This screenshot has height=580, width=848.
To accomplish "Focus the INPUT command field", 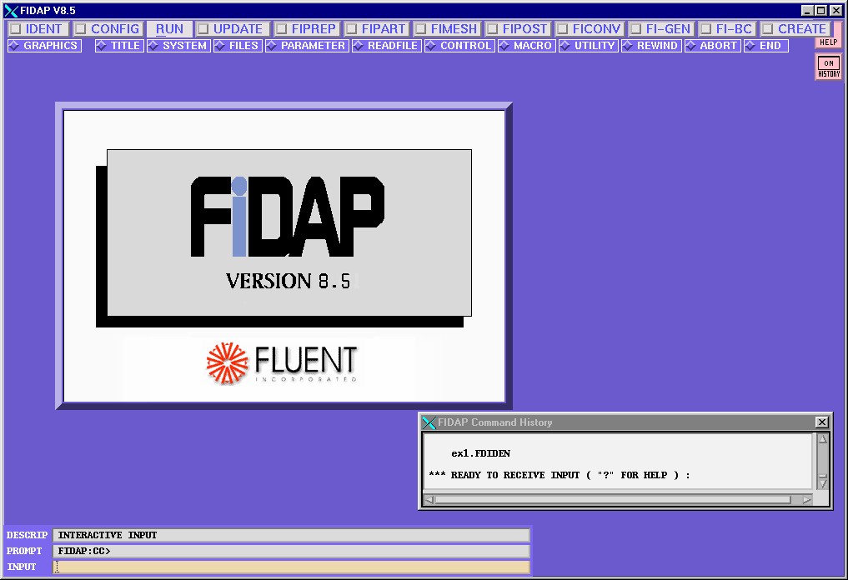I will coord(291,567).
